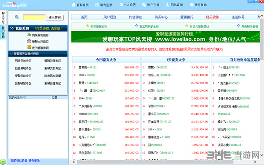The width and height of the screenshot is (264, 165).
Task: Click the 购买爱聊金币 link
Action: 99,26
